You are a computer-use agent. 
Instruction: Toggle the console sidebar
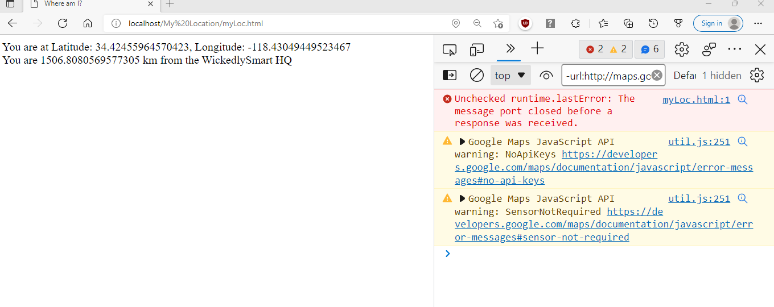pos(450,75)
